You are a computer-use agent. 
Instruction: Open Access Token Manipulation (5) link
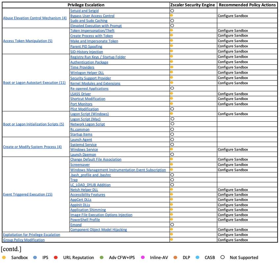point(28,41)
